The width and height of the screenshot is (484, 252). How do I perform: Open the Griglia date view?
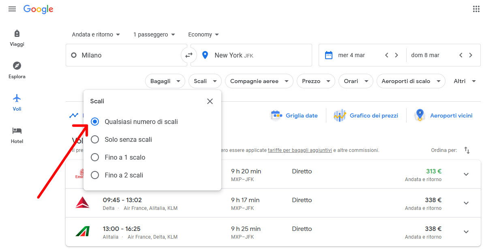click(294, 115)
